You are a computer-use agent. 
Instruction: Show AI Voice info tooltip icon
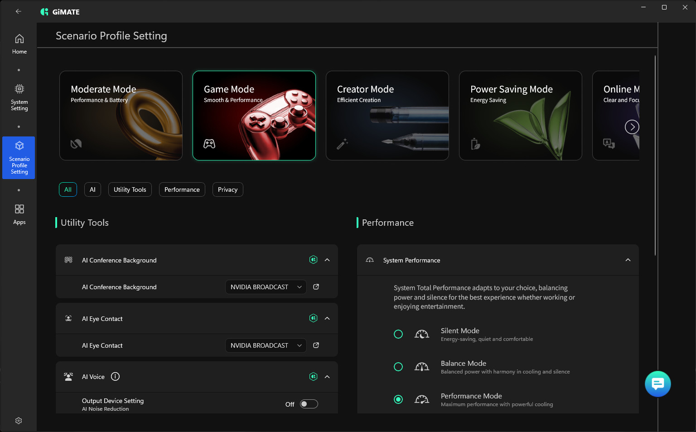[115, 376]
